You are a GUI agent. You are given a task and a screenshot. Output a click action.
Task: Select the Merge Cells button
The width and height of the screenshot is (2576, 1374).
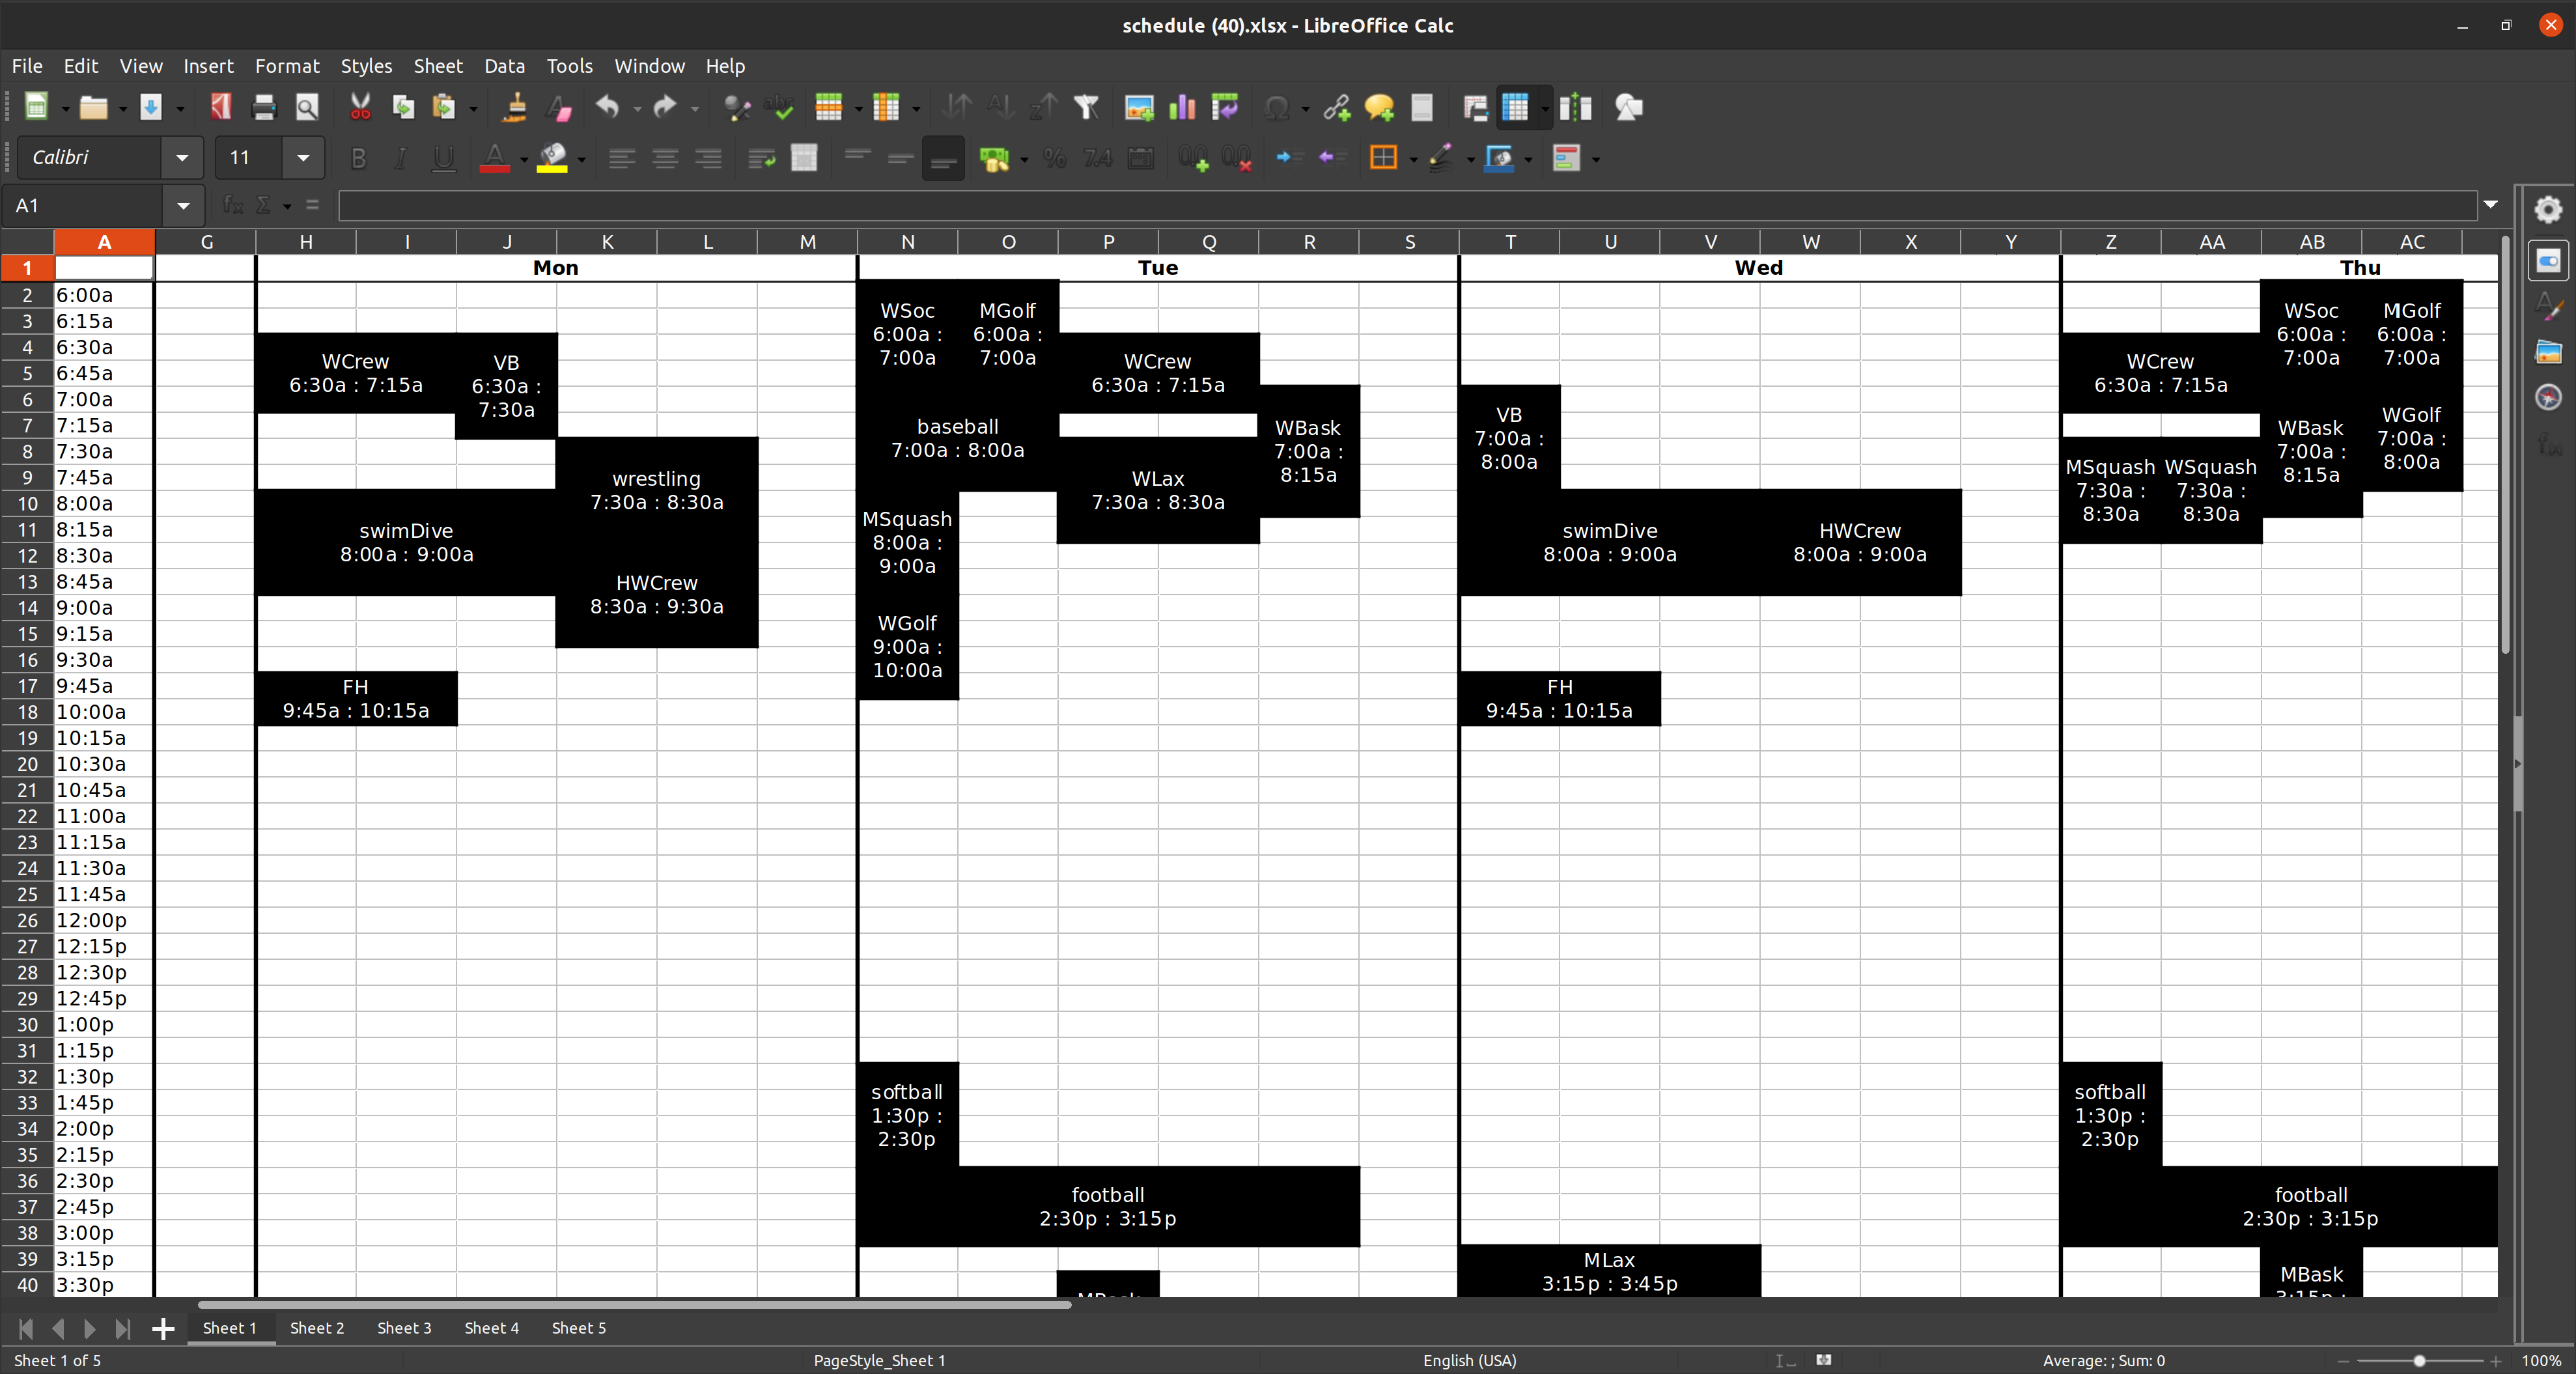pos(804,158)
